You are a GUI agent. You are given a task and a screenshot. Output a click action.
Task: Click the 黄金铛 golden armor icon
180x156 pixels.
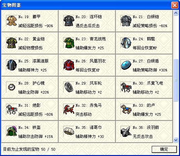(12, 43)
